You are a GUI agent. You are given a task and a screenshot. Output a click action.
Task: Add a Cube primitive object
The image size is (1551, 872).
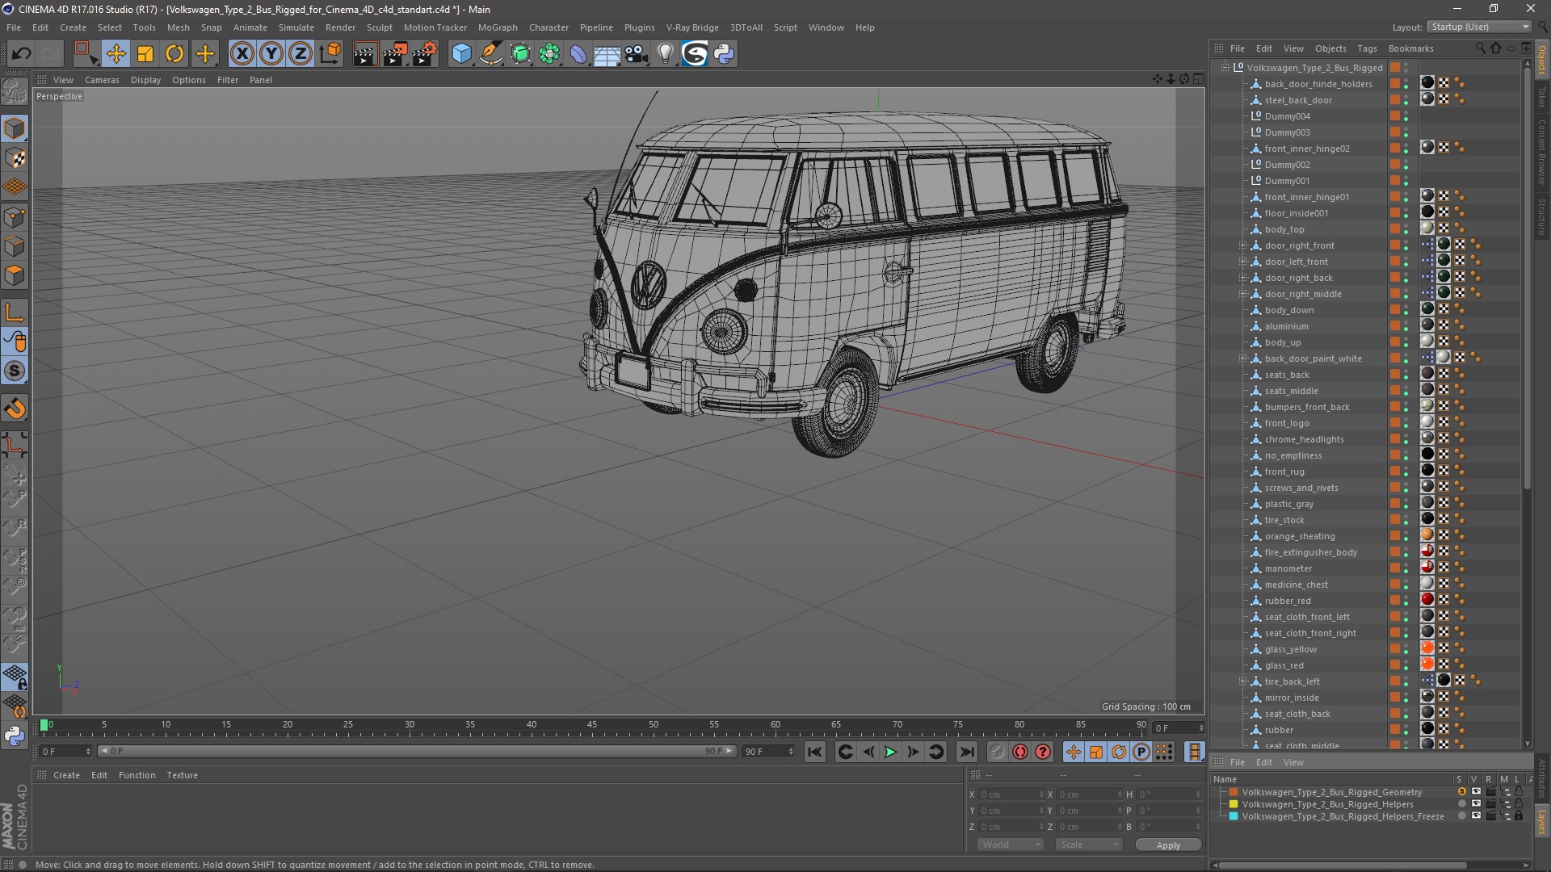[461, 54]
